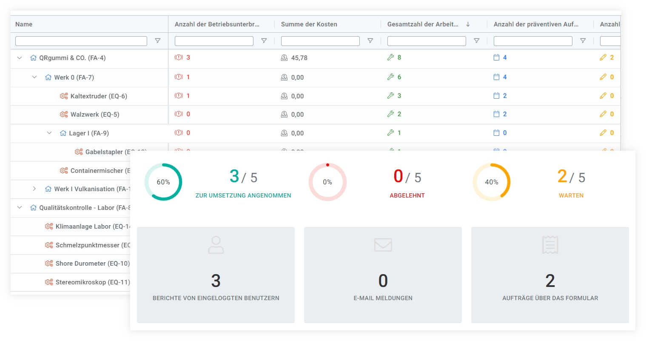Click the cost value 45,78
The width and height of the screenshot is (646, 341).
pos(299,58)
